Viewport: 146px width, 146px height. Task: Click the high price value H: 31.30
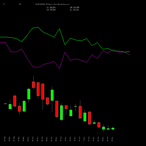74,8
